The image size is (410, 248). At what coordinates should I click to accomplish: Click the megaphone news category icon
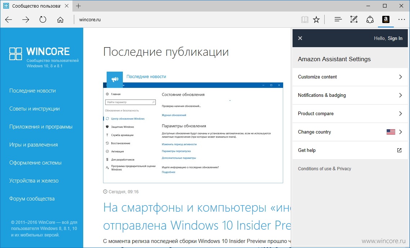115,80
